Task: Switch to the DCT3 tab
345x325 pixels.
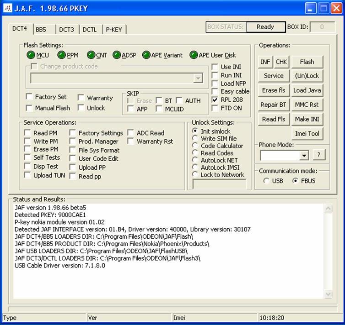Action: point(67,29)
